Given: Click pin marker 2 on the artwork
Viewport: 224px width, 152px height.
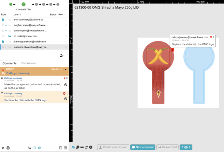Looking at the screenshot, I should click(x=159, y=94).
